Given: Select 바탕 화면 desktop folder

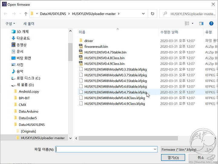Looking at the screenshot, I should [21, 58].
